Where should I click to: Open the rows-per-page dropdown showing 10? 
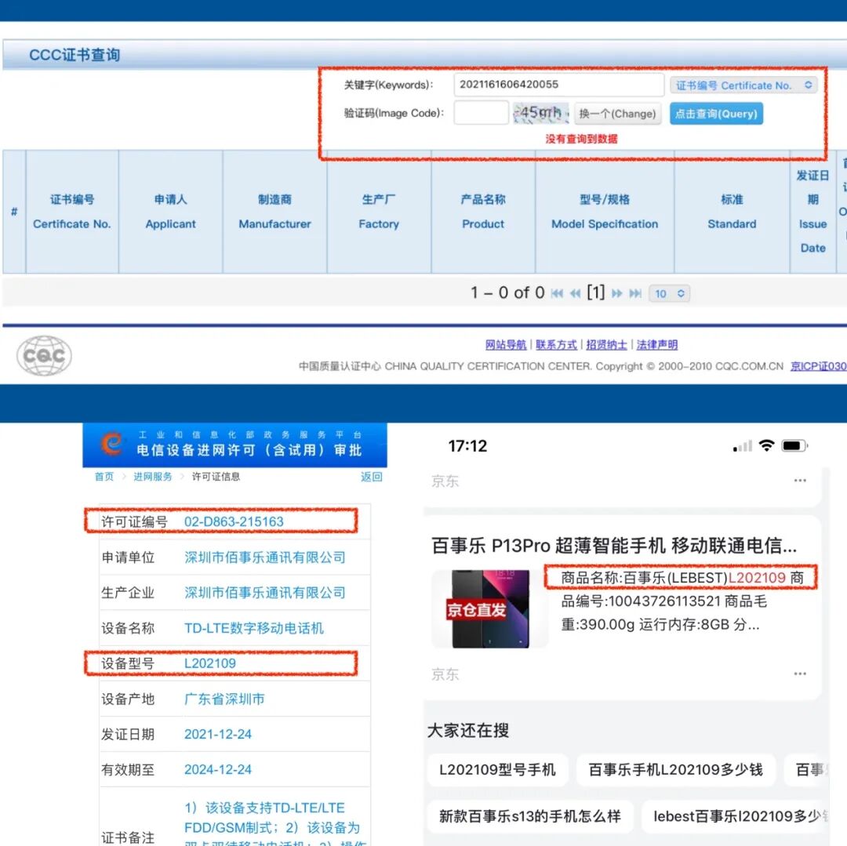pyautogui.click(x=669, y=293)
